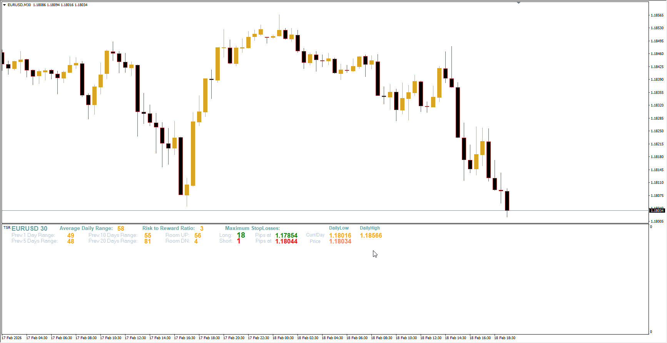Click the Room UP value 56

pos(198,235)
